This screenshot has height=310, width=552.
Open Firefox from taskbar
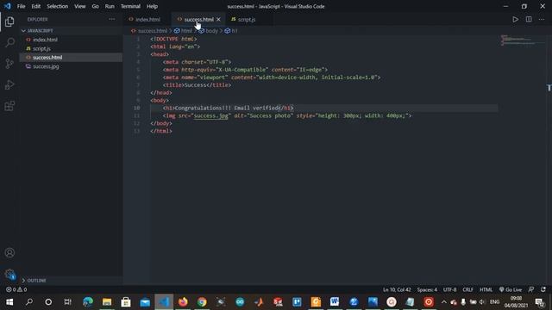tap(183, 302)
